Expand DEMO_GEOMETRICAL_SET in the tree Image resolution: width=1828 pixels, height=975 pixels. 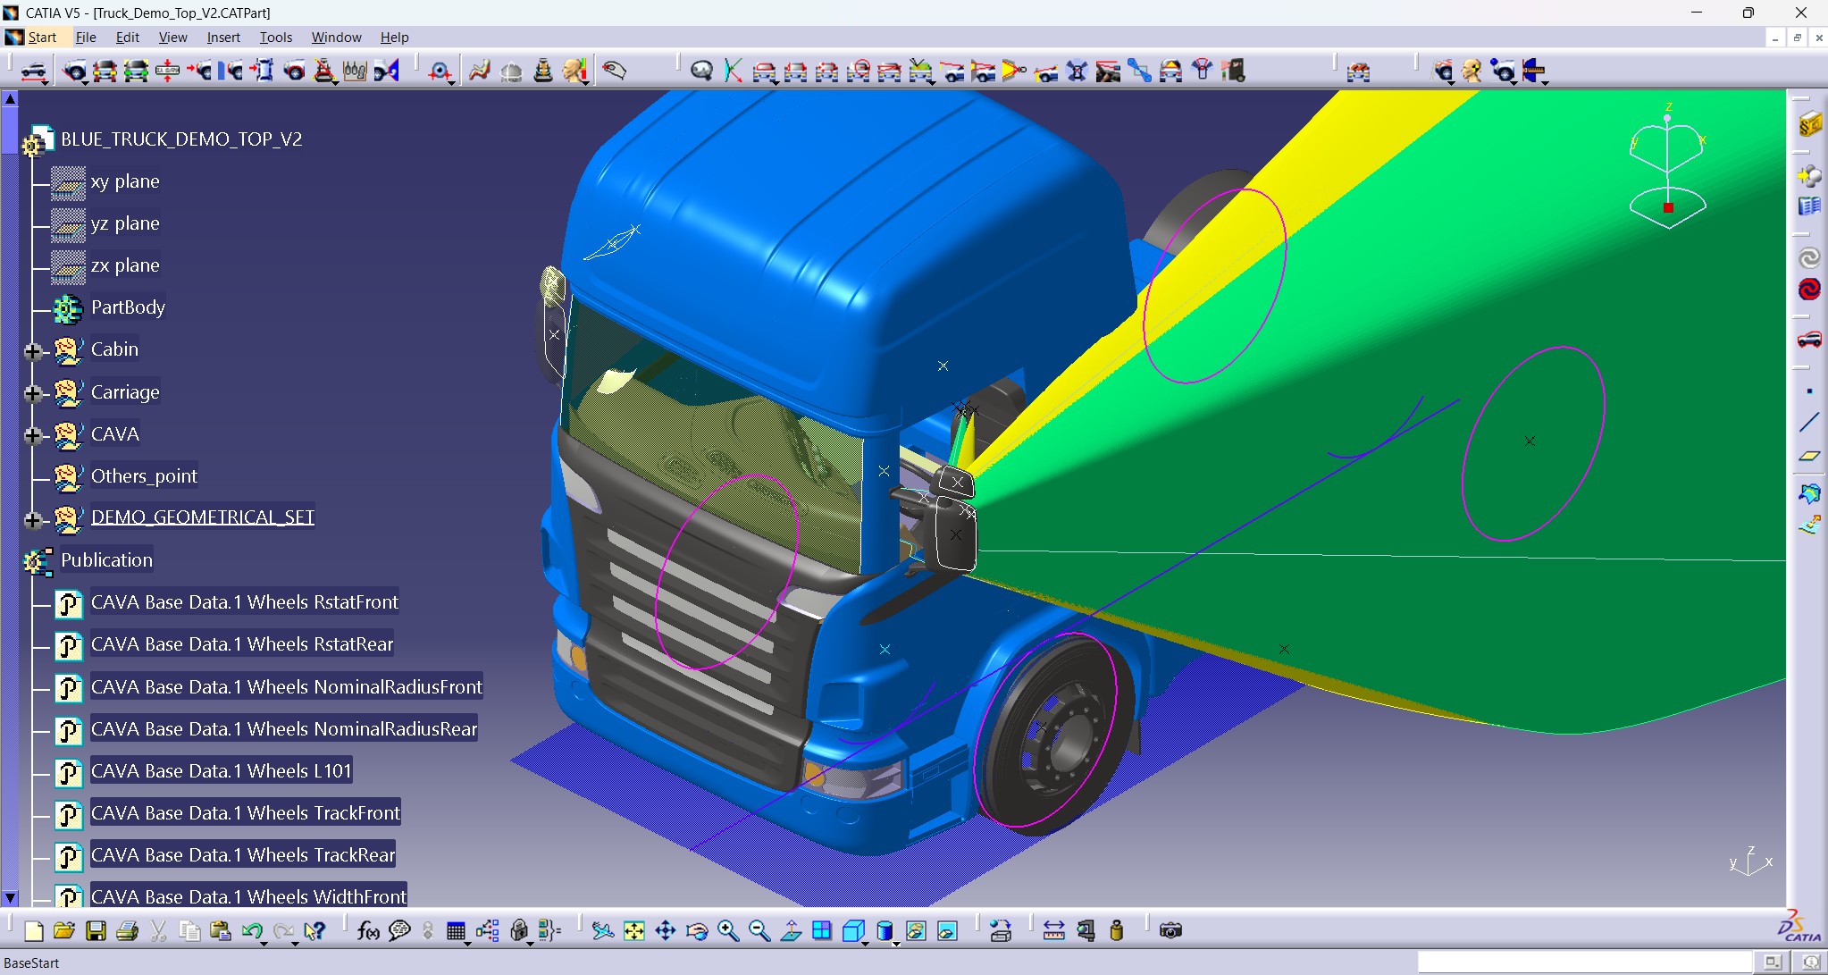point(33,519)
